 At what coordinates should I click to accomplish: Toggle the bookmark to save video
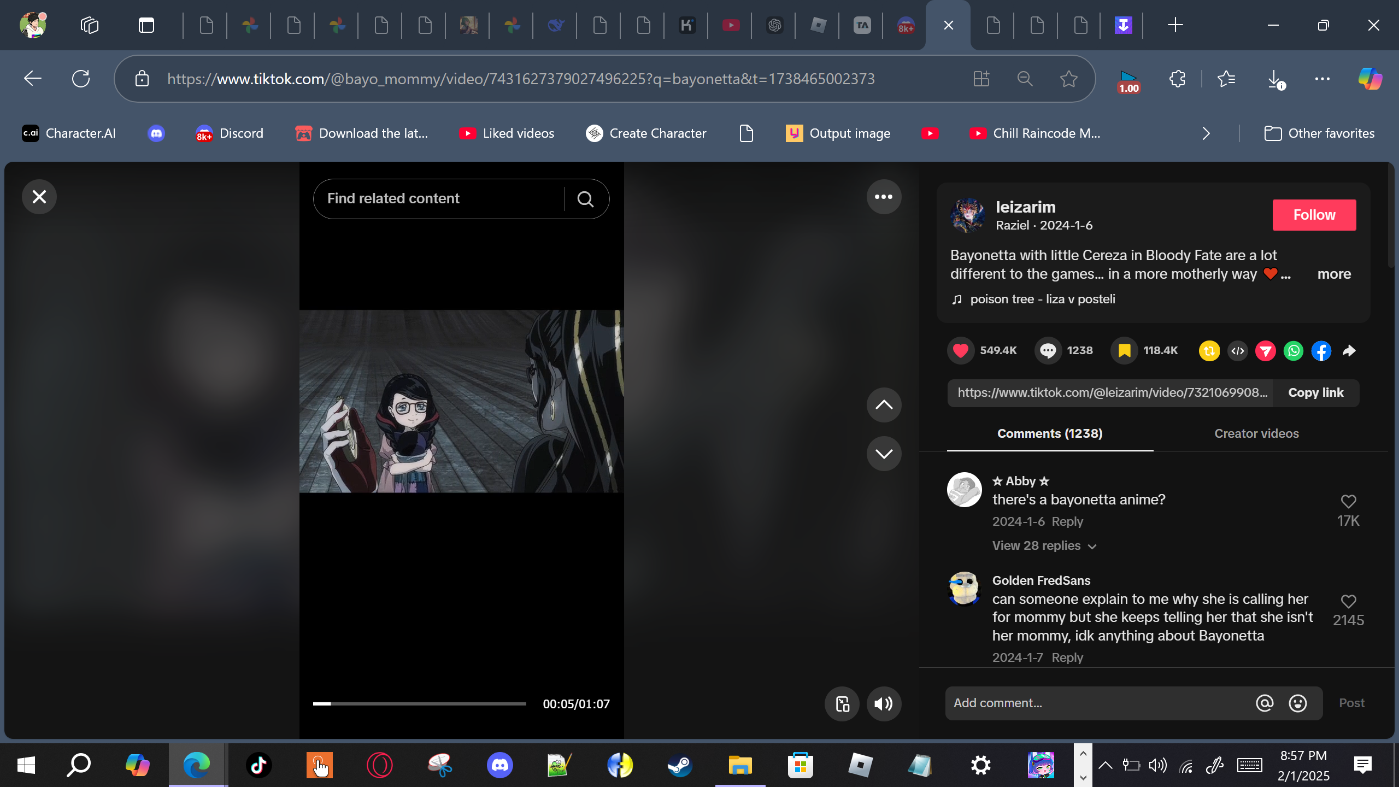coord(1124,351)
